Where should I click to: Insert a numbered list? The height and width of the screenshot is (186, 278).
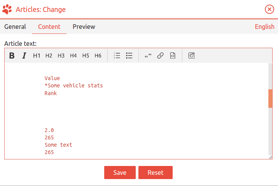pos(117,55)
